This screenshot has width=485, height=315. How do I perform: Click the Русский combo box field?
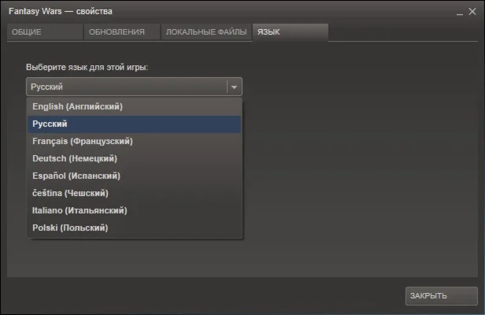pyautogui.click(x=134, y=87)
